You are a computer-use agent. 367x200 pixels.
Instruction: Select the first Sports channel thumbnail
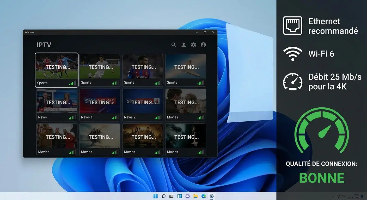(x=57, y=70)
